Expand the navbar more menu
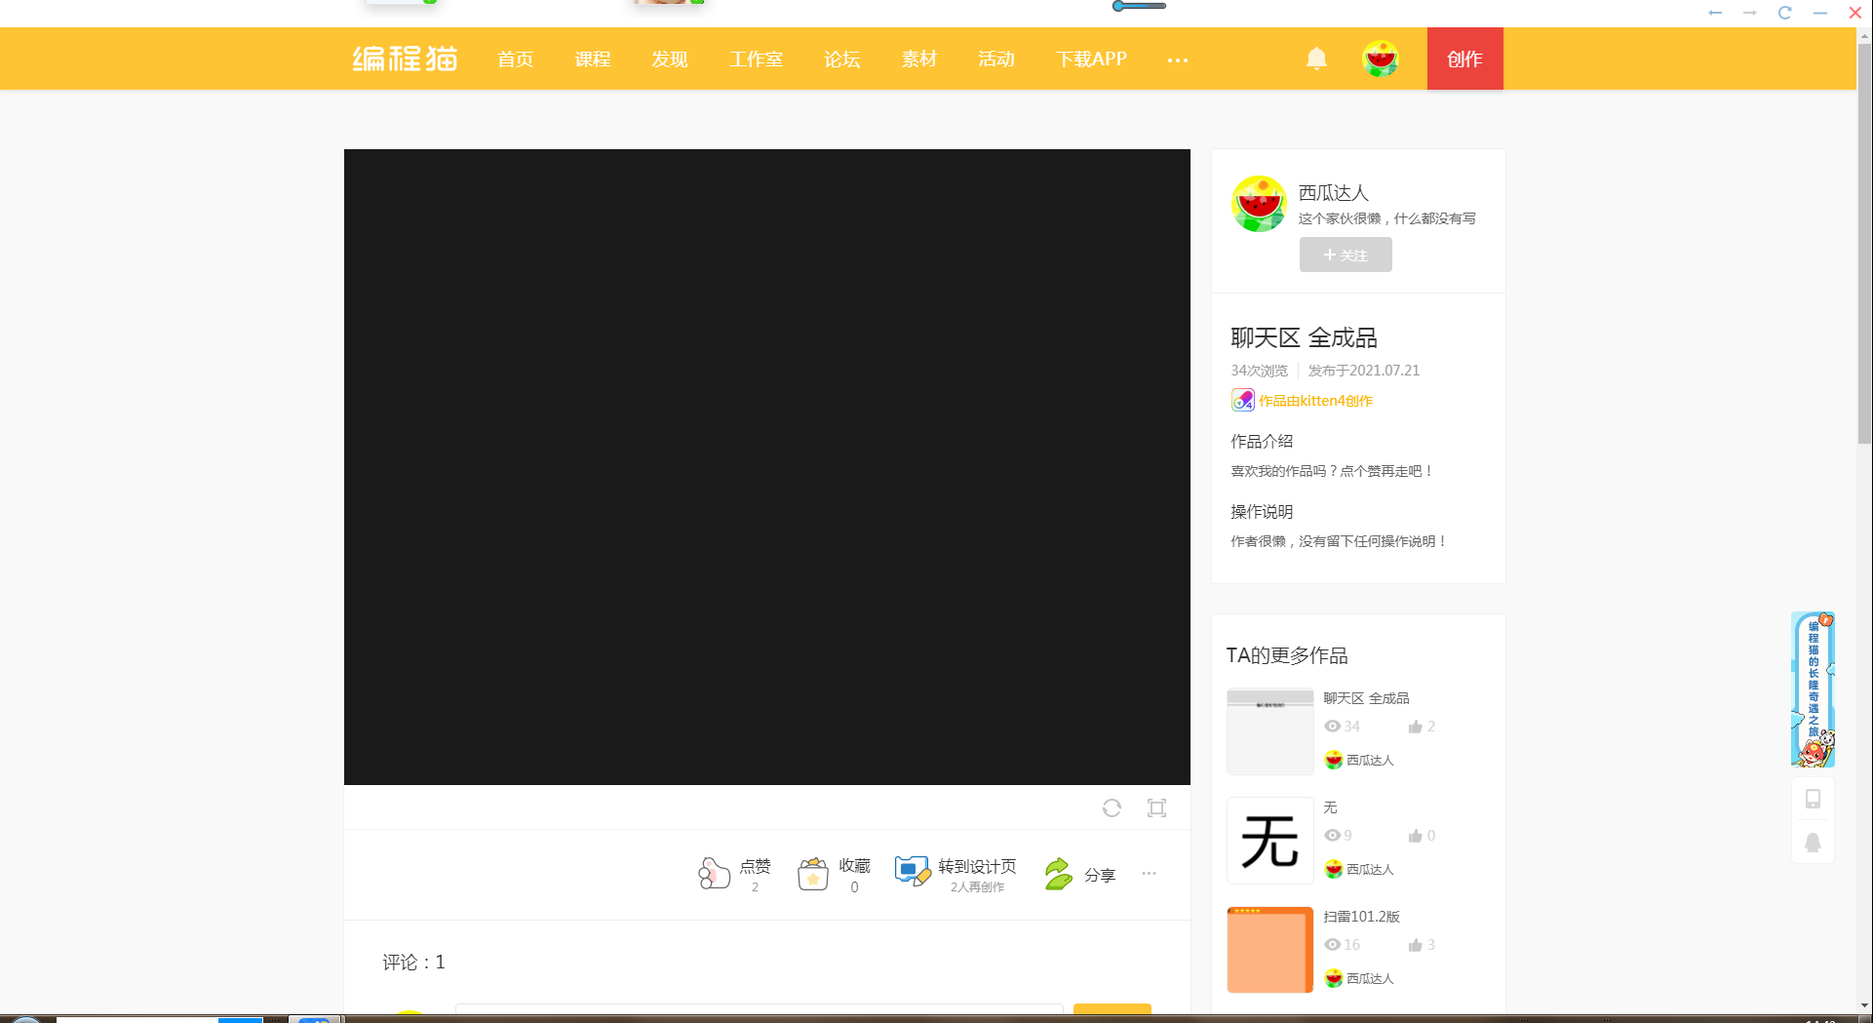Viewport: 1873px width, 1023px height. (1177, 59)
